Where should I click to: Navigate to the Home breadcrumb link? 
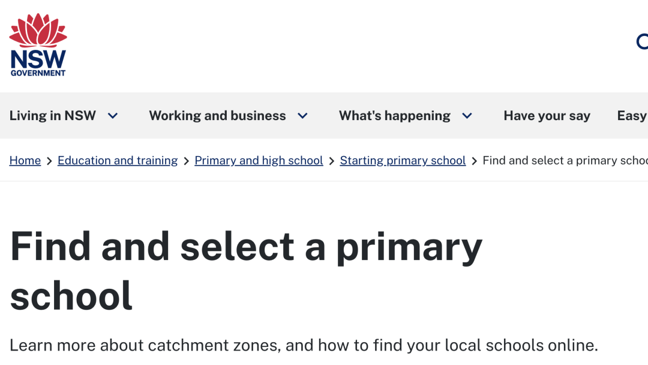pos(25,161)
